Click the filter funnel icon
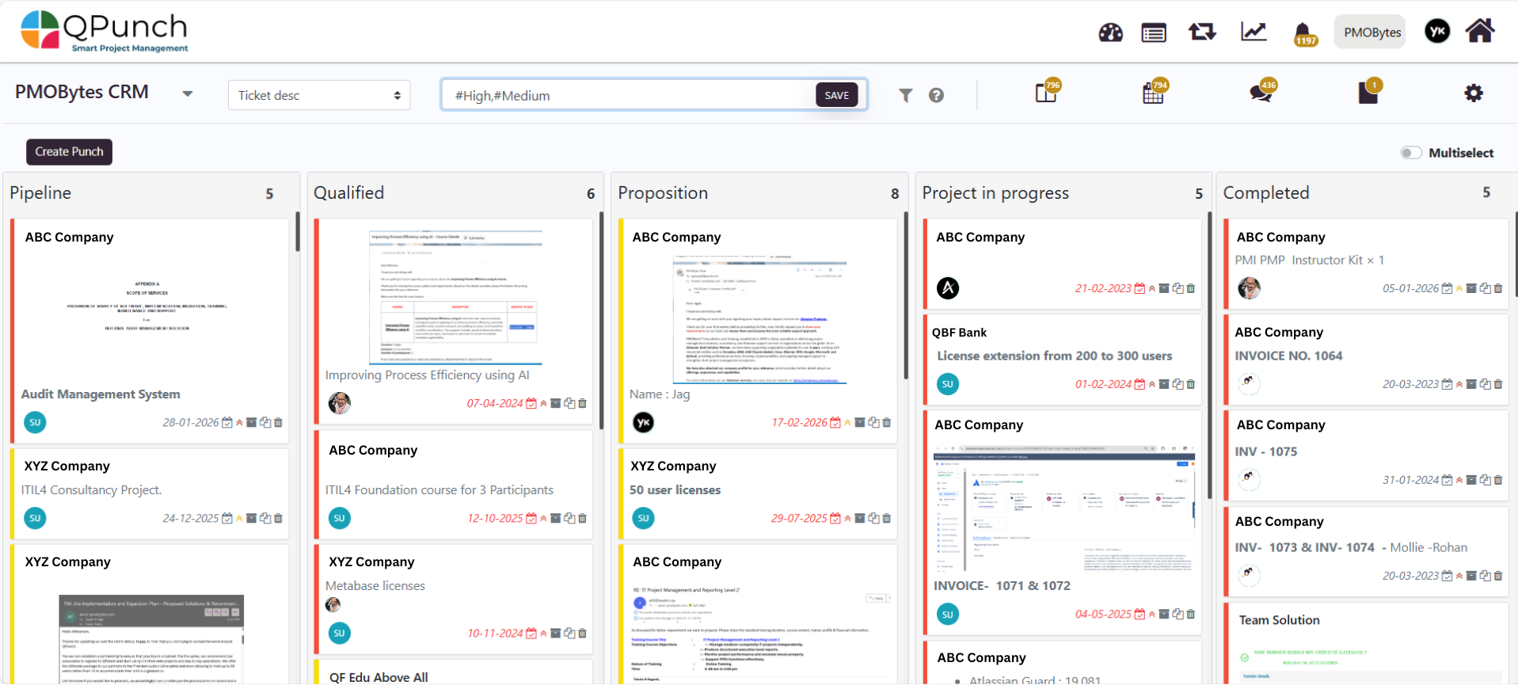This screenshot has width=1518, height=689. [905, 95]
